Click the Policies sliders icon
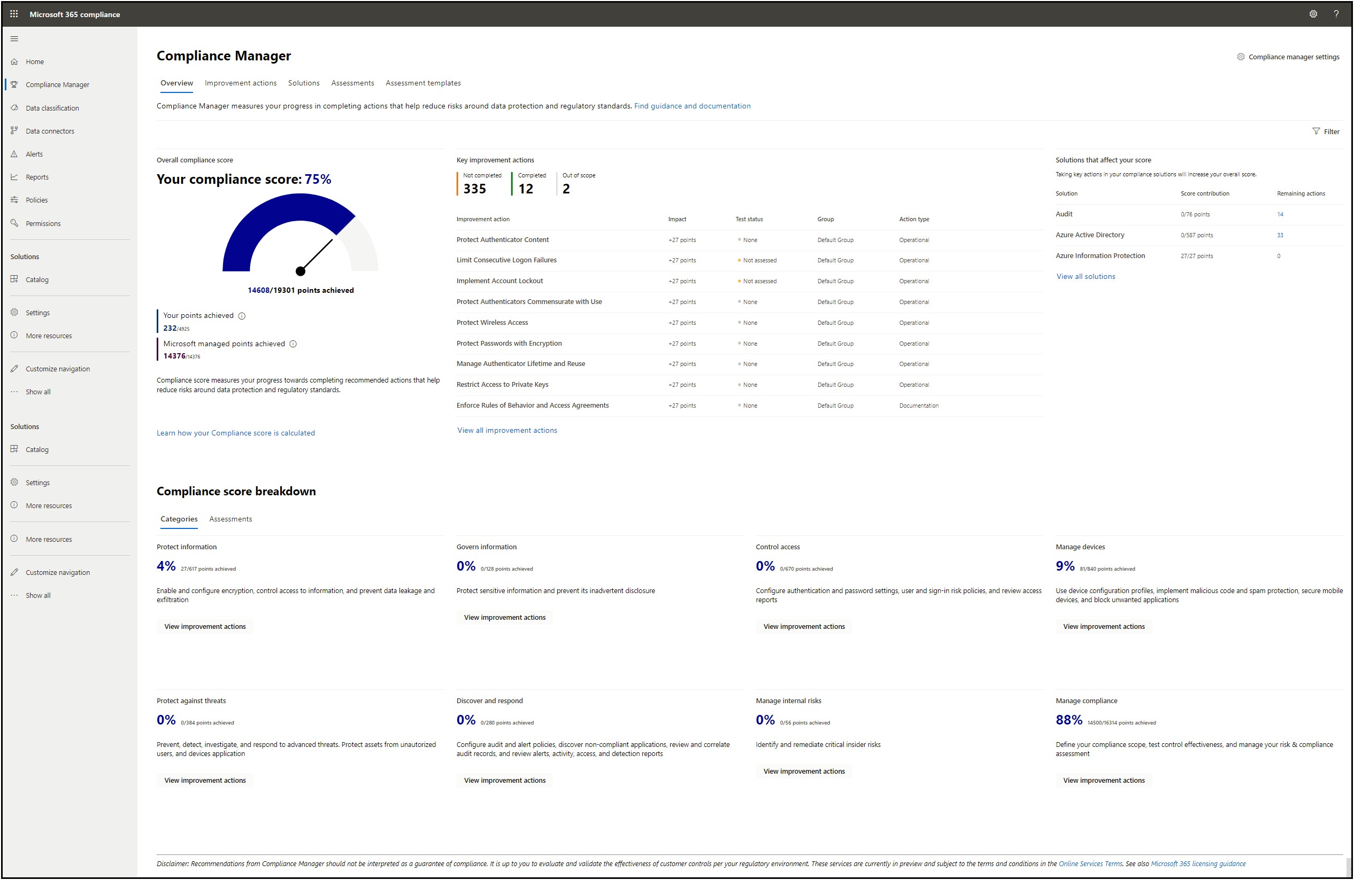The image size is (1354, 880). click(x=14, y=199)
